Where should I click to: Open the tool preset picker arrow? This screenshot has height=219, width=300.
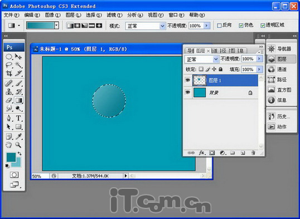click(19, 26)
